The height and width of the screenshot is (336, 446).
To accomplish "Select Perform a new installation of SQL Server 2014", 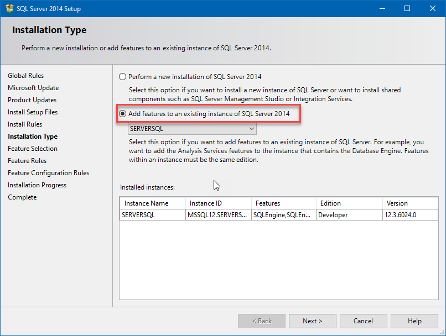I will 122,77.
